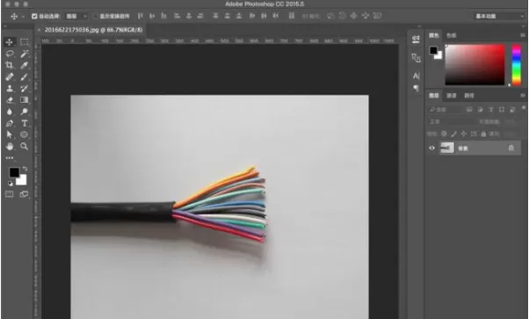The height and width of the screenshot is (319, 529).
Task: Toggle filter for adjustment layers
Action: 480,110
